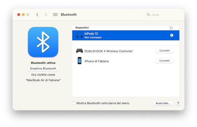This screenshot has width=197, height=127.
Task: Go back with the left chevron arrow
Action: click(37, 15)
